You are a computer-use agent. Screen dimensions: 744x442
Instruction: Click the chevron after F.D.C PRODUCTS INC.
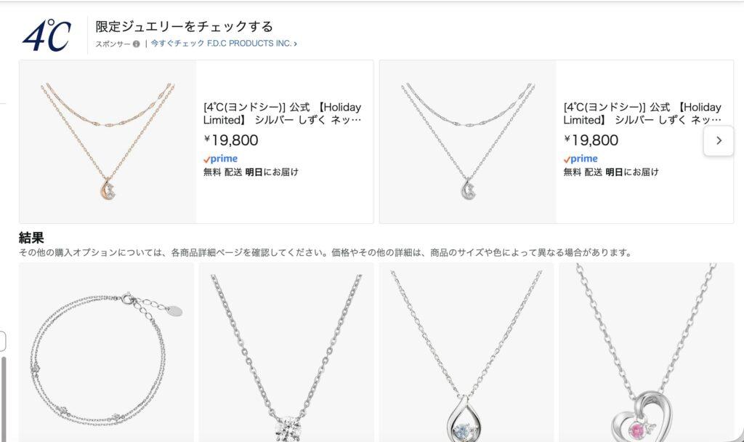(x=295, y=44)
